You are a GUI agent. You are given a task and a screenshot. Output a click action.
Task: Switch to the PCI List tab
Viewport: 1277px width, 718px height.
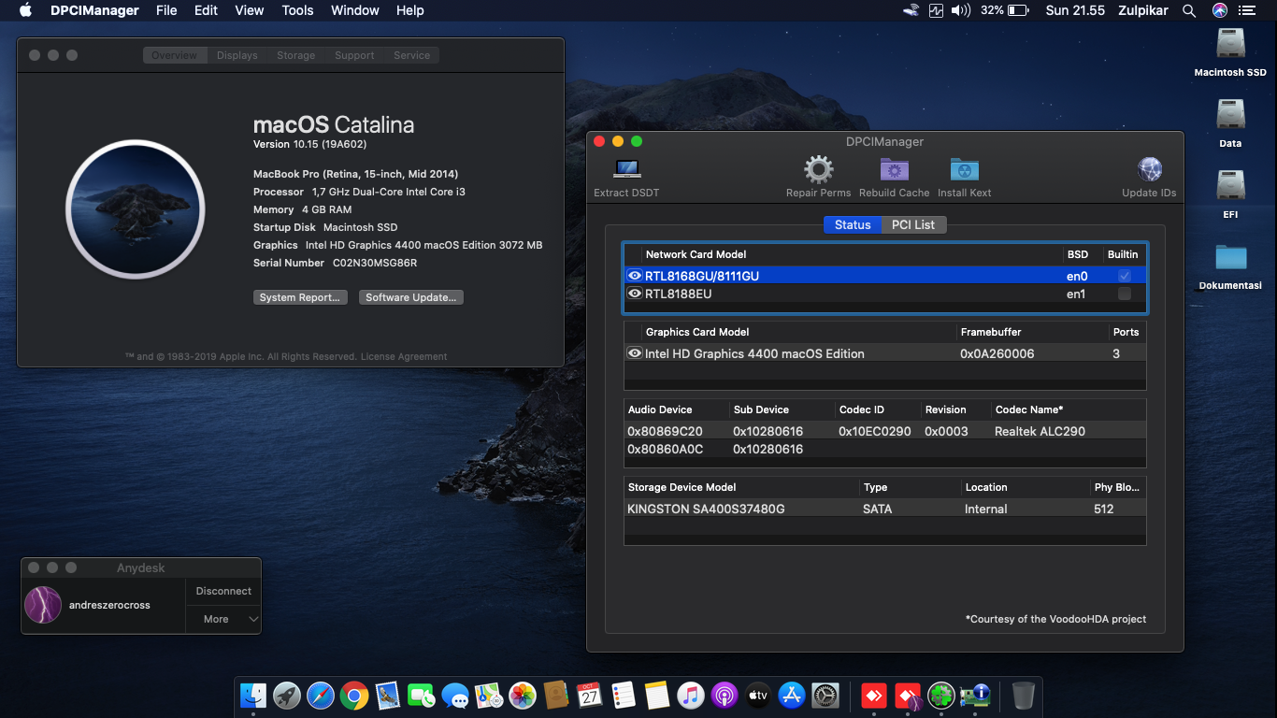coord(913,224)
